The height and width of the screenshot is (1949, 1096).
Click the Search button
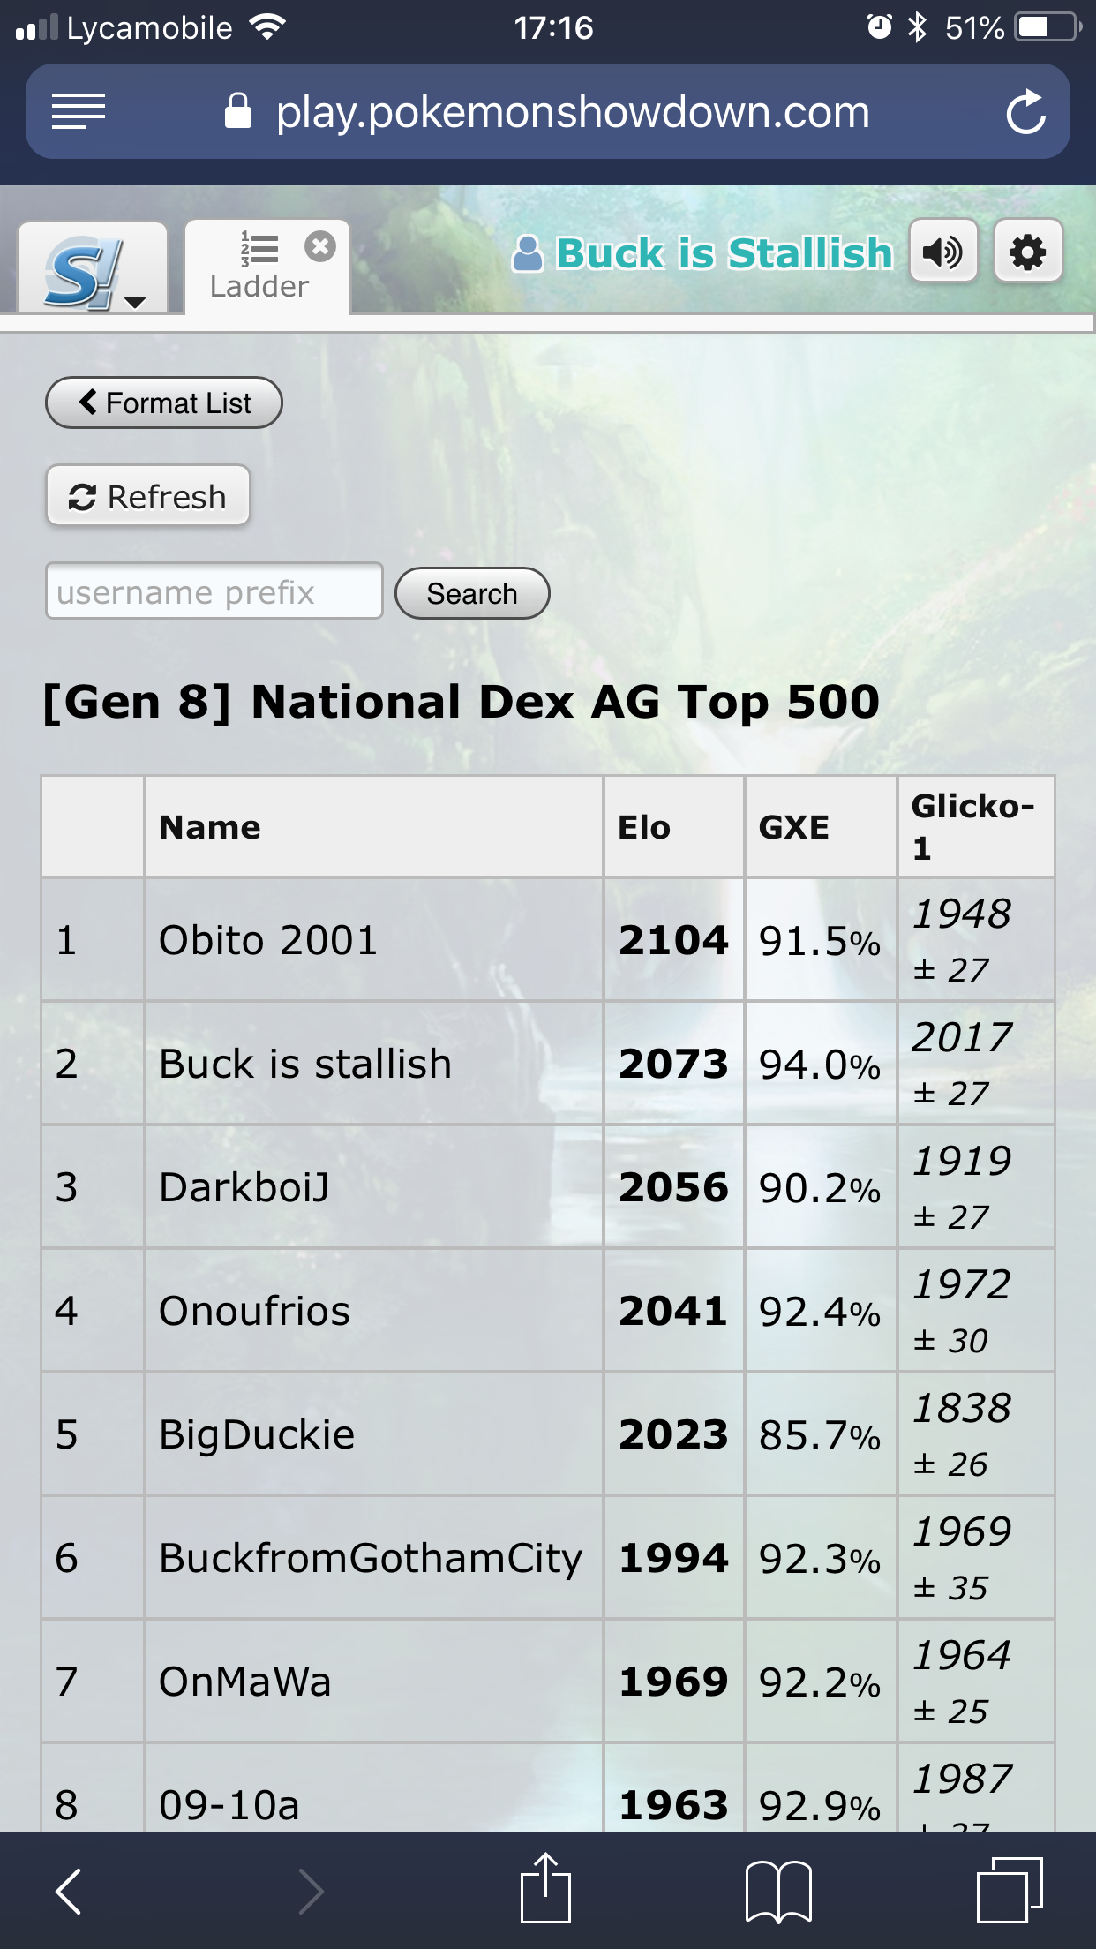[472, 593]
